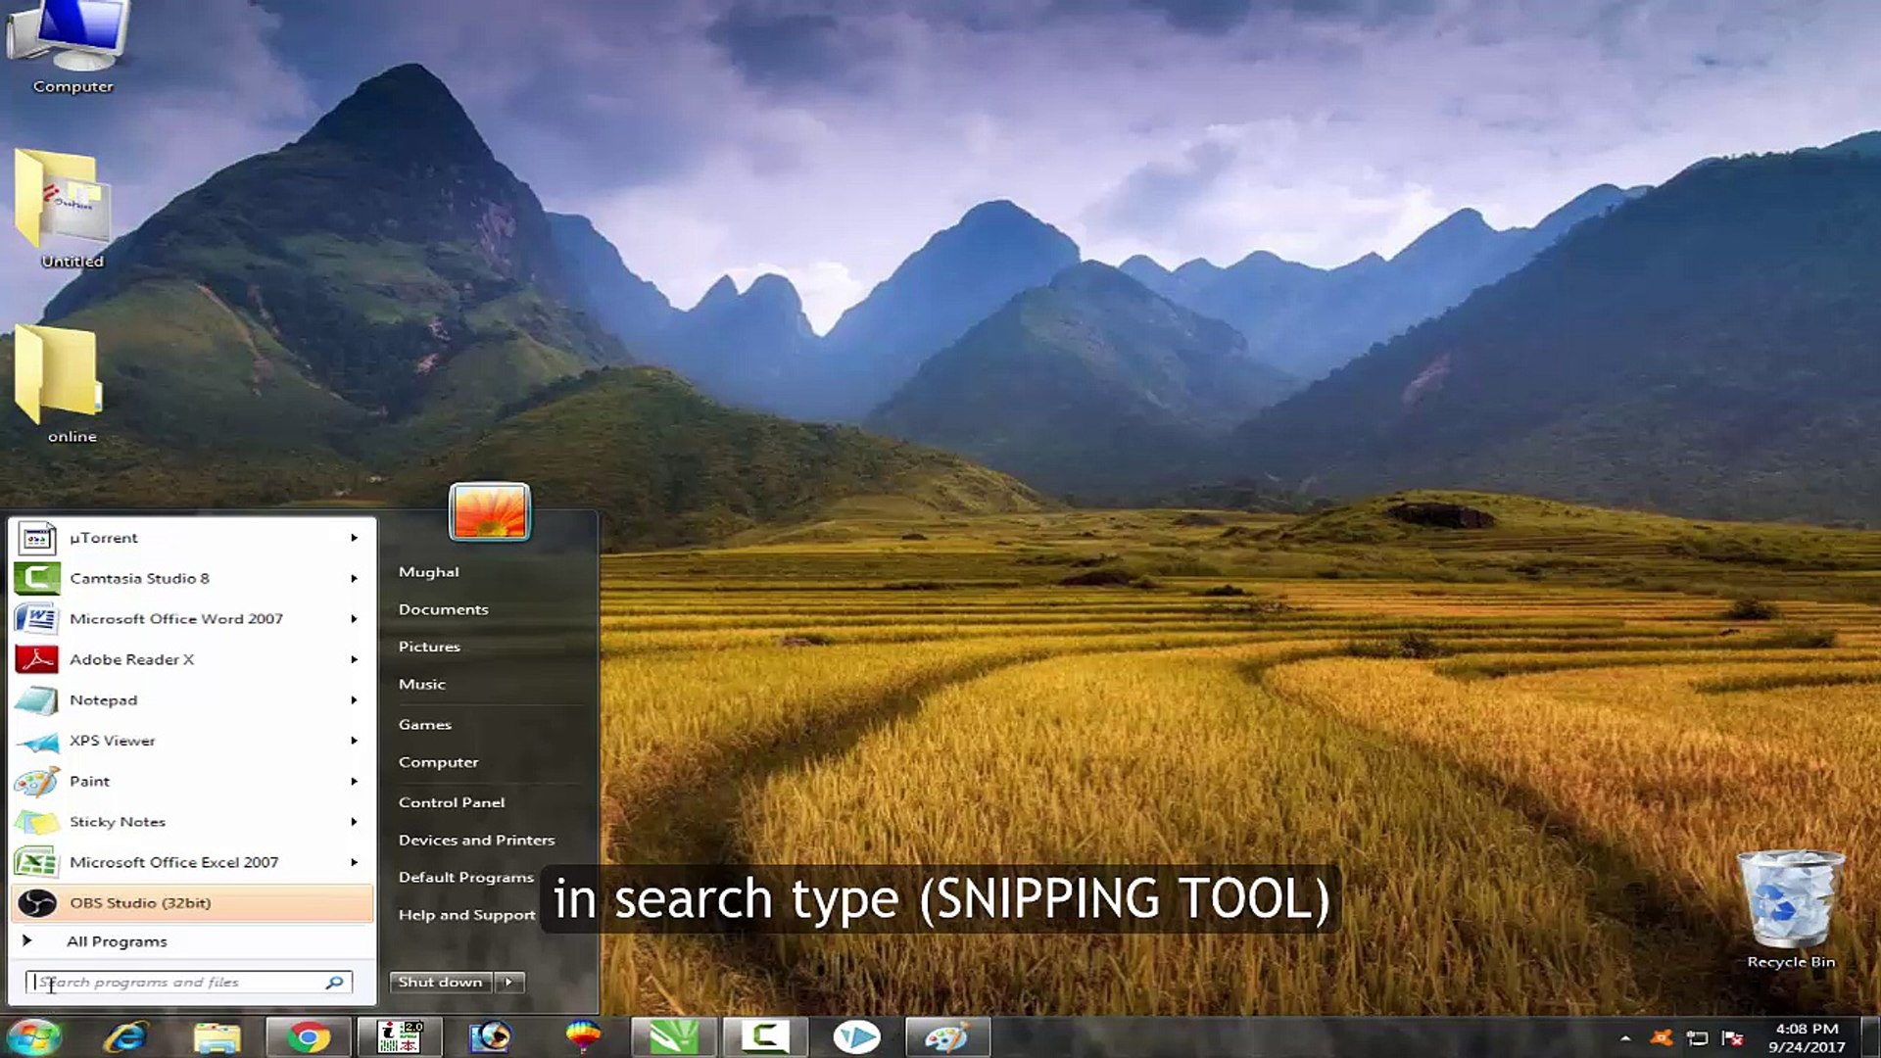Image resolution: width=1881 pixels, height=1058 pixels.
Task: Open the round blue play-arrow taskbar icon
Action: point(856,1036)
